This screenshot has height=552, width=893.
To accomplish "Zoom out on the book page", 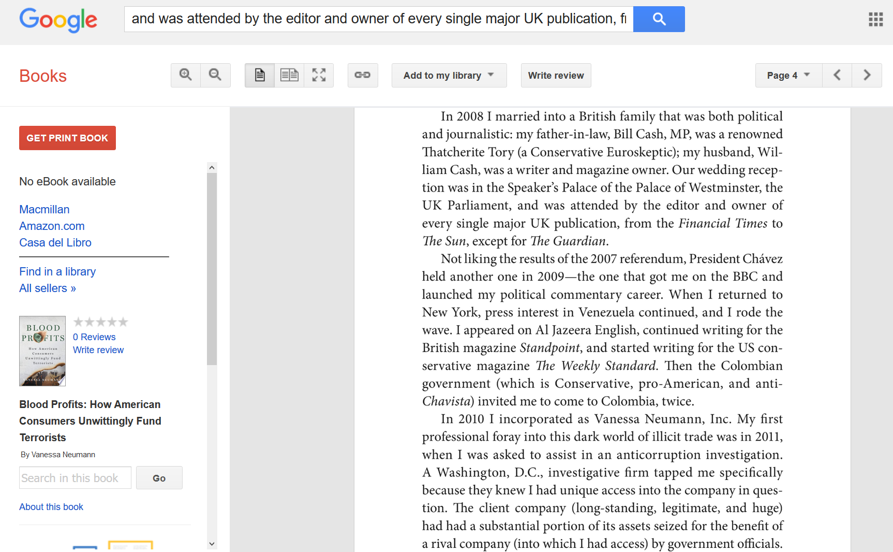I will point(215,75).
